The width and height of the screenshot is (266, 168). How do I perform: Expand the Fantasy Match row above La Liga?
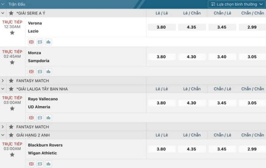[3, 81]
